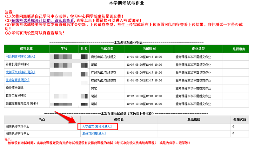Image resolution: width=254 pixels, height=147 pixels.
Task: Select the 毕业综合训练 course cell
Action: pyautogui.click(x=15, y=88)
